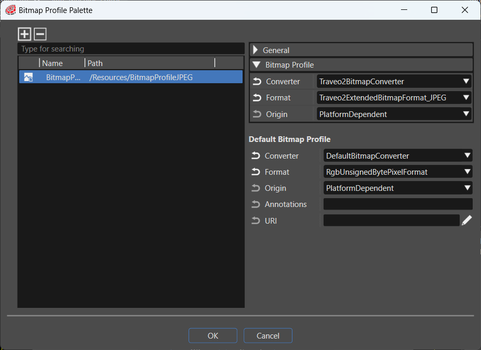Click the bitmap profile icon in list row
Viewport: 481px width, 350px height.
29,77
